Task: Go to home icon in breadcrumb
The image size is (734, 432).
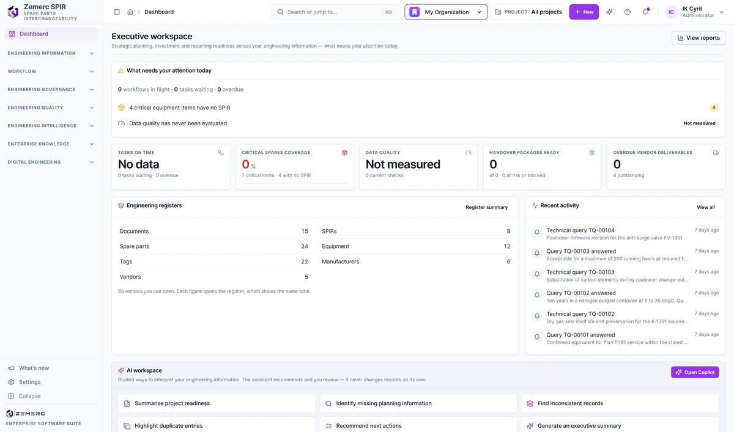Action: pyautogui.click(x=130, y=12)
